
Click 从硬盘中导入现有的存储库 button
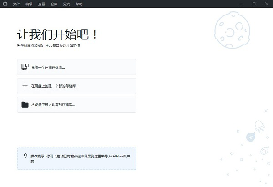pyautogui.click(x=76, y=105)
